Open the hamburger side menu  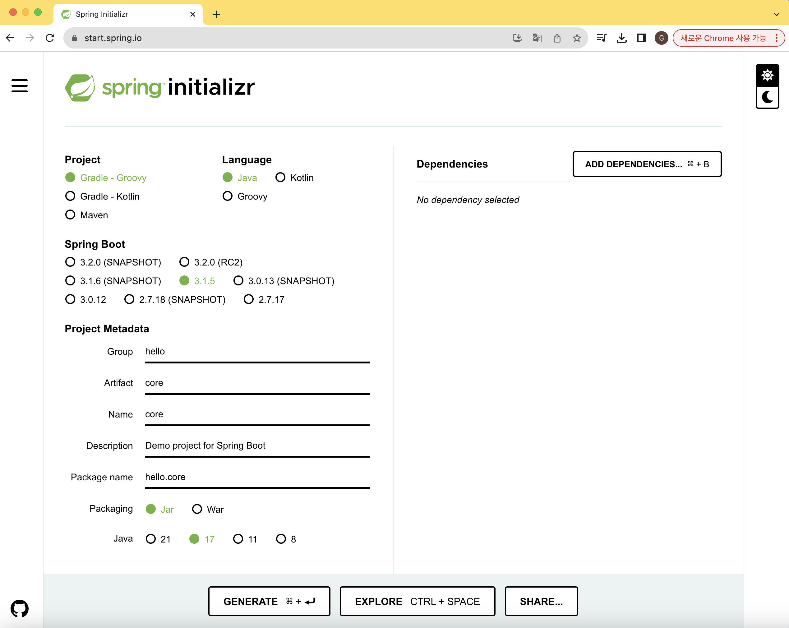(x=19, y=86)
